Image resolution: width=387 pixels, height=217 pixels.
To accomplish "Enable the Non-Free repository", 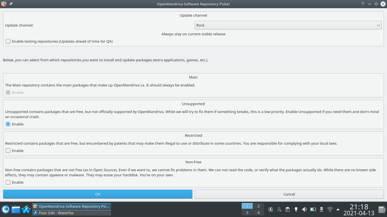I will point(8,182).
